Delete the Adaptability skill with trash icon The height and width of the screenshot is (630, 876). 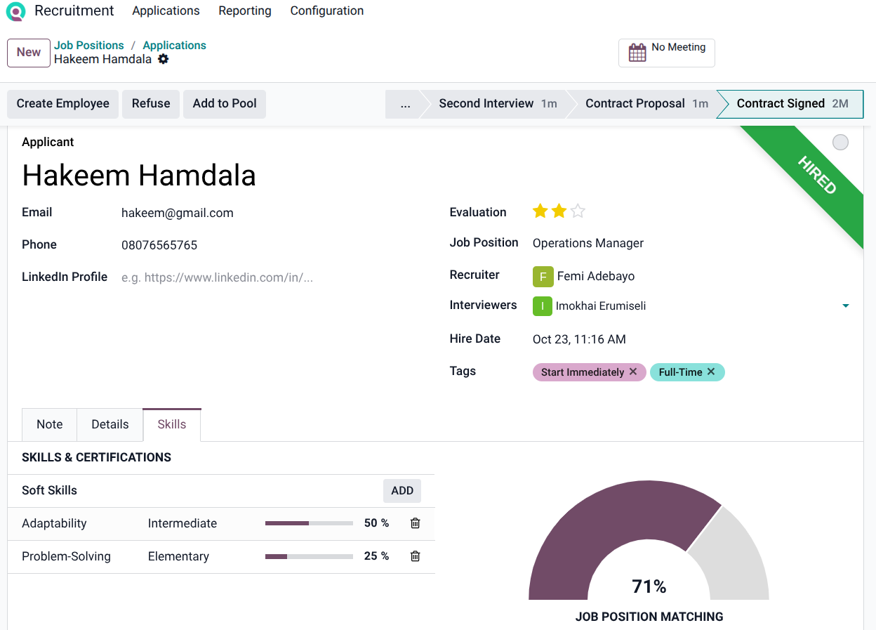(x=415, y=523)
